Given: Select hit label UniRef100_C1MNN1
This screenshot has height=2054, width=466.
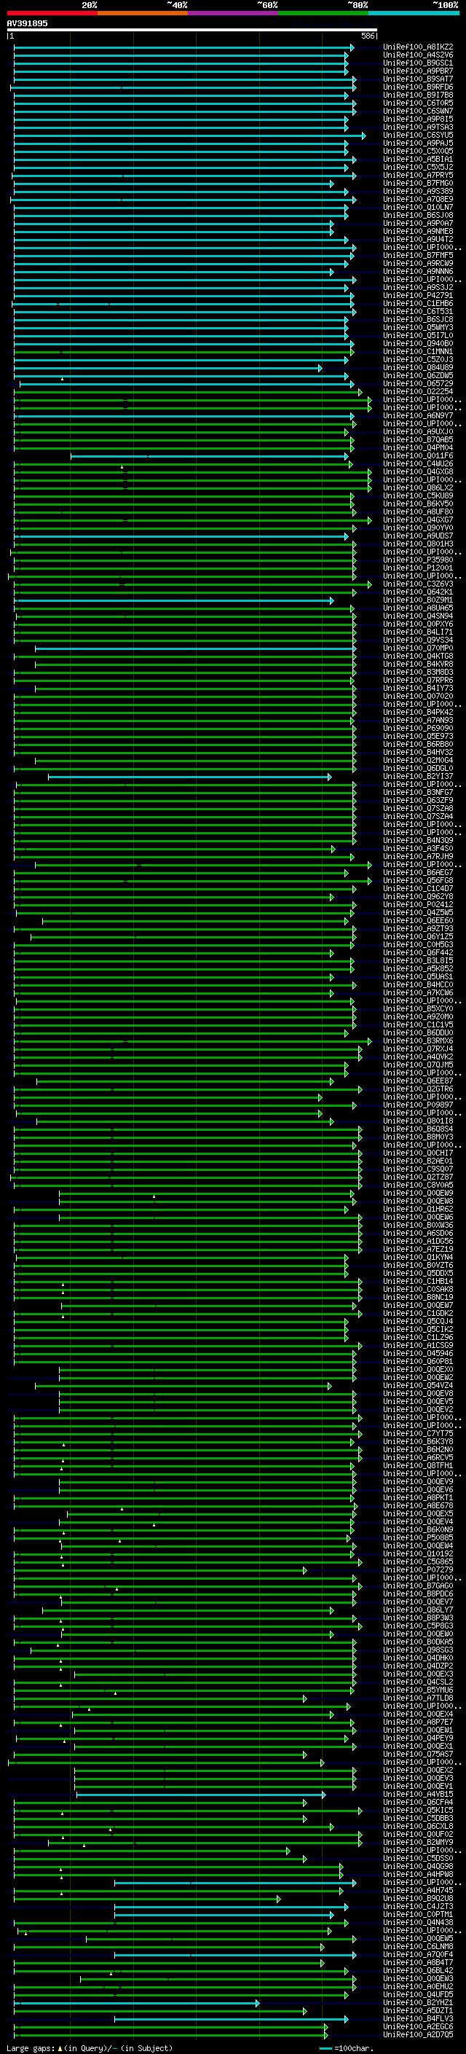Looking at the screenshot, I should tap(418, 352).
